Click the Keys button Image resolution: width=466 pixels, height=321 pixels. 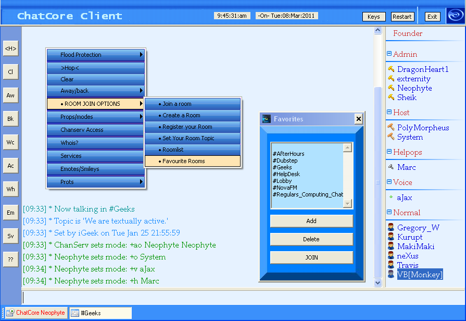[x=374, y=17]
